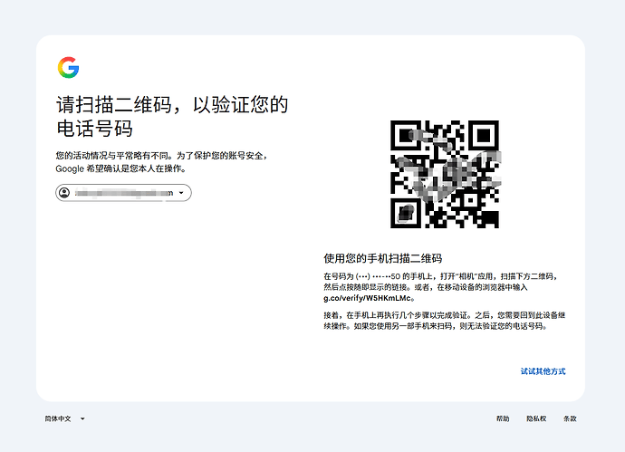
Task: Click the heading 使用您的手机扫描二维码
Action: tap(382, 259)
